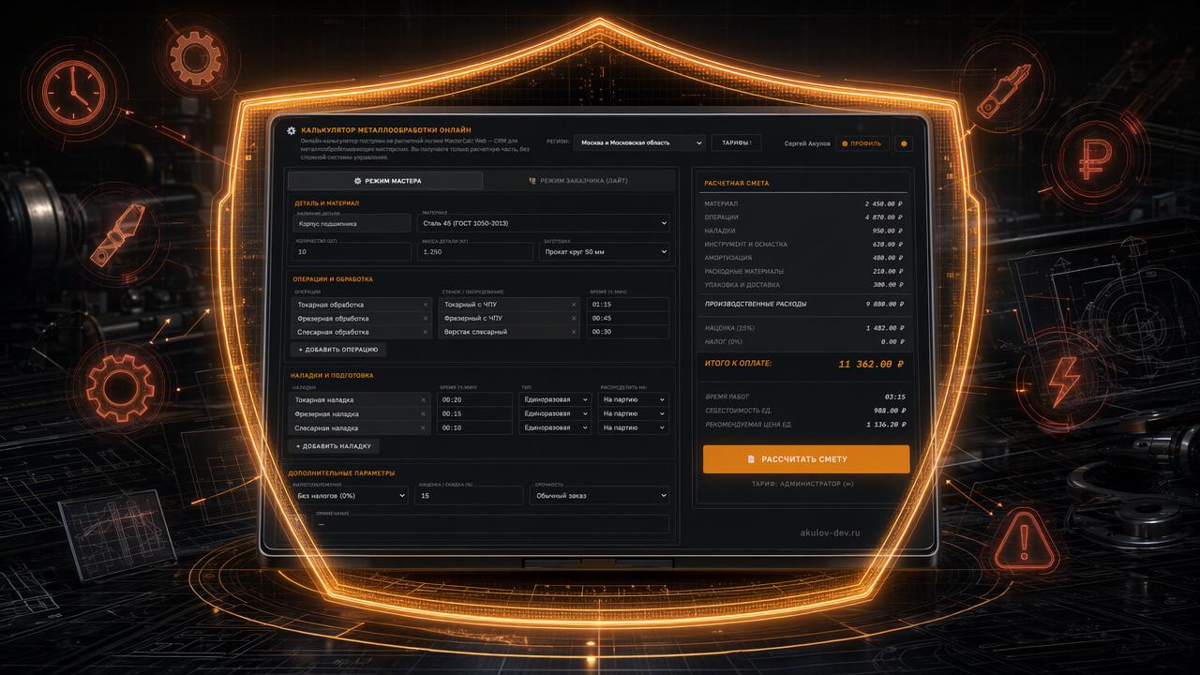This screenshot has height=675, width=1200.
Task: Open the Срочность dropdown showing Обычный заказ
Action: [599, 495]
